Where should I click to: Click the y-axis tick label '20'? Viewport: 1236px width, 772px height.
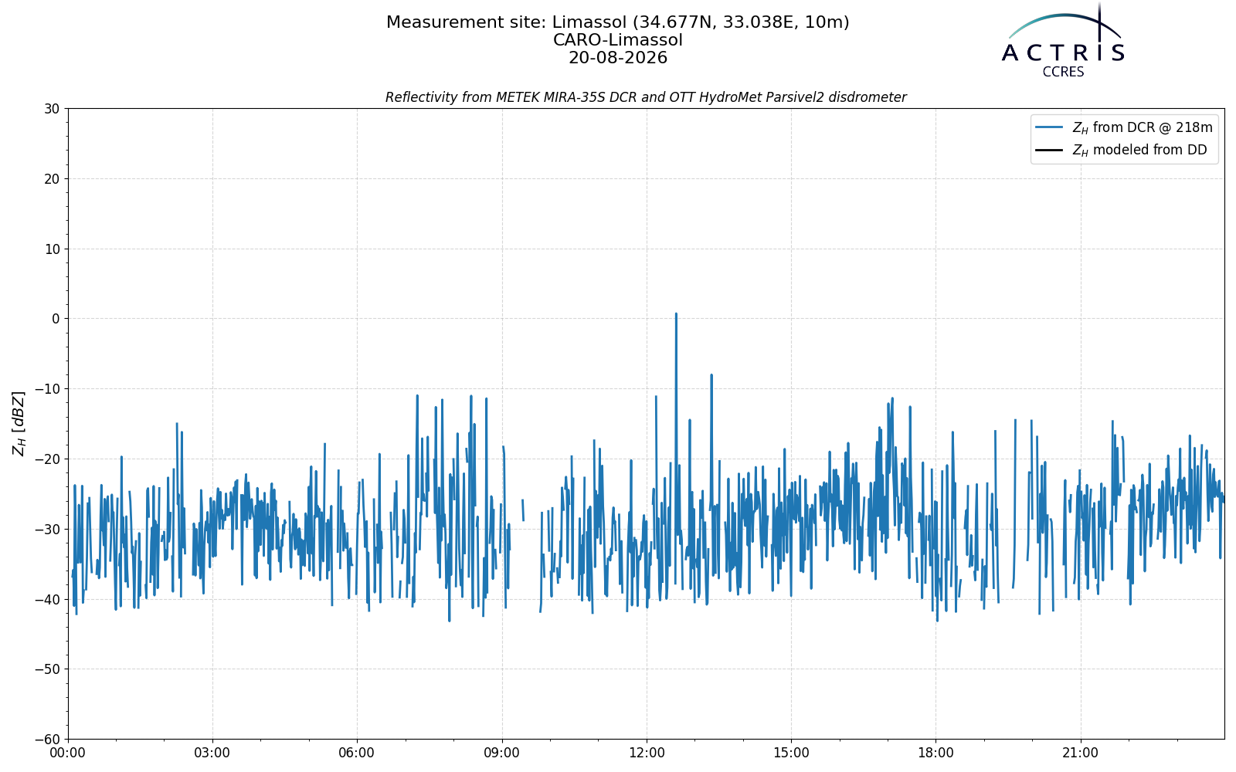52,179
